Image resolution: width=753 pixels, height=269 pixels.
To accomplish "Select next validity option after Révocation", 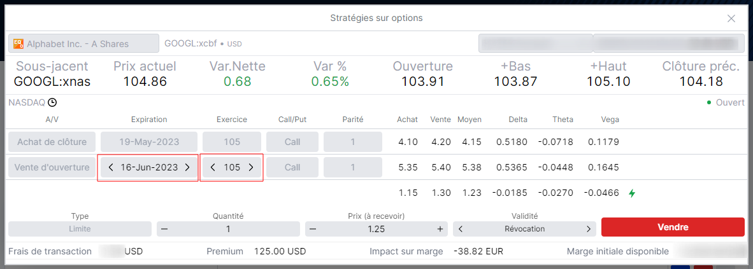I will click(x=588, y=229).
